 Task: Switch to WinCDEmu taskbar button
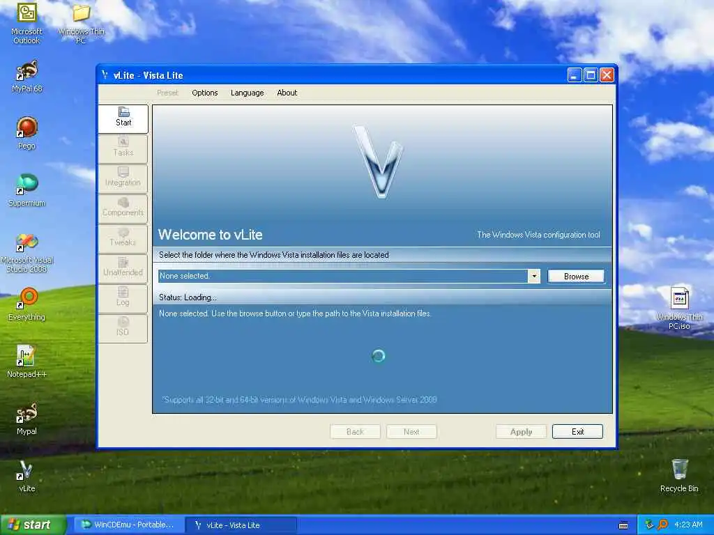[x=129, y=525]
